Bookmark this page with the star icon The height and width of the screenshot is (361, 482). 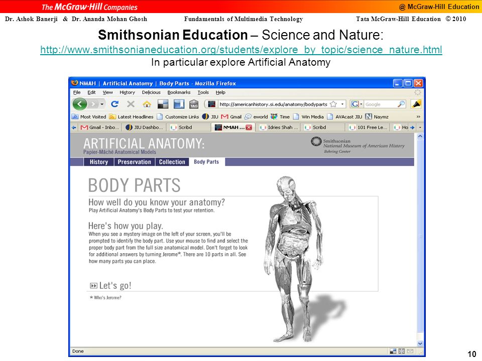[x=333, y=104]
